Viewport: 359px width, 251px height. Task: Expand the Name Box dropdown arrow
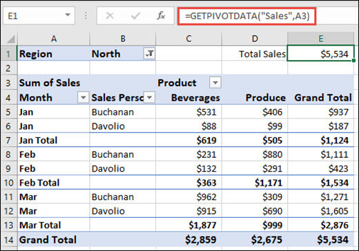tap(68, 15)
